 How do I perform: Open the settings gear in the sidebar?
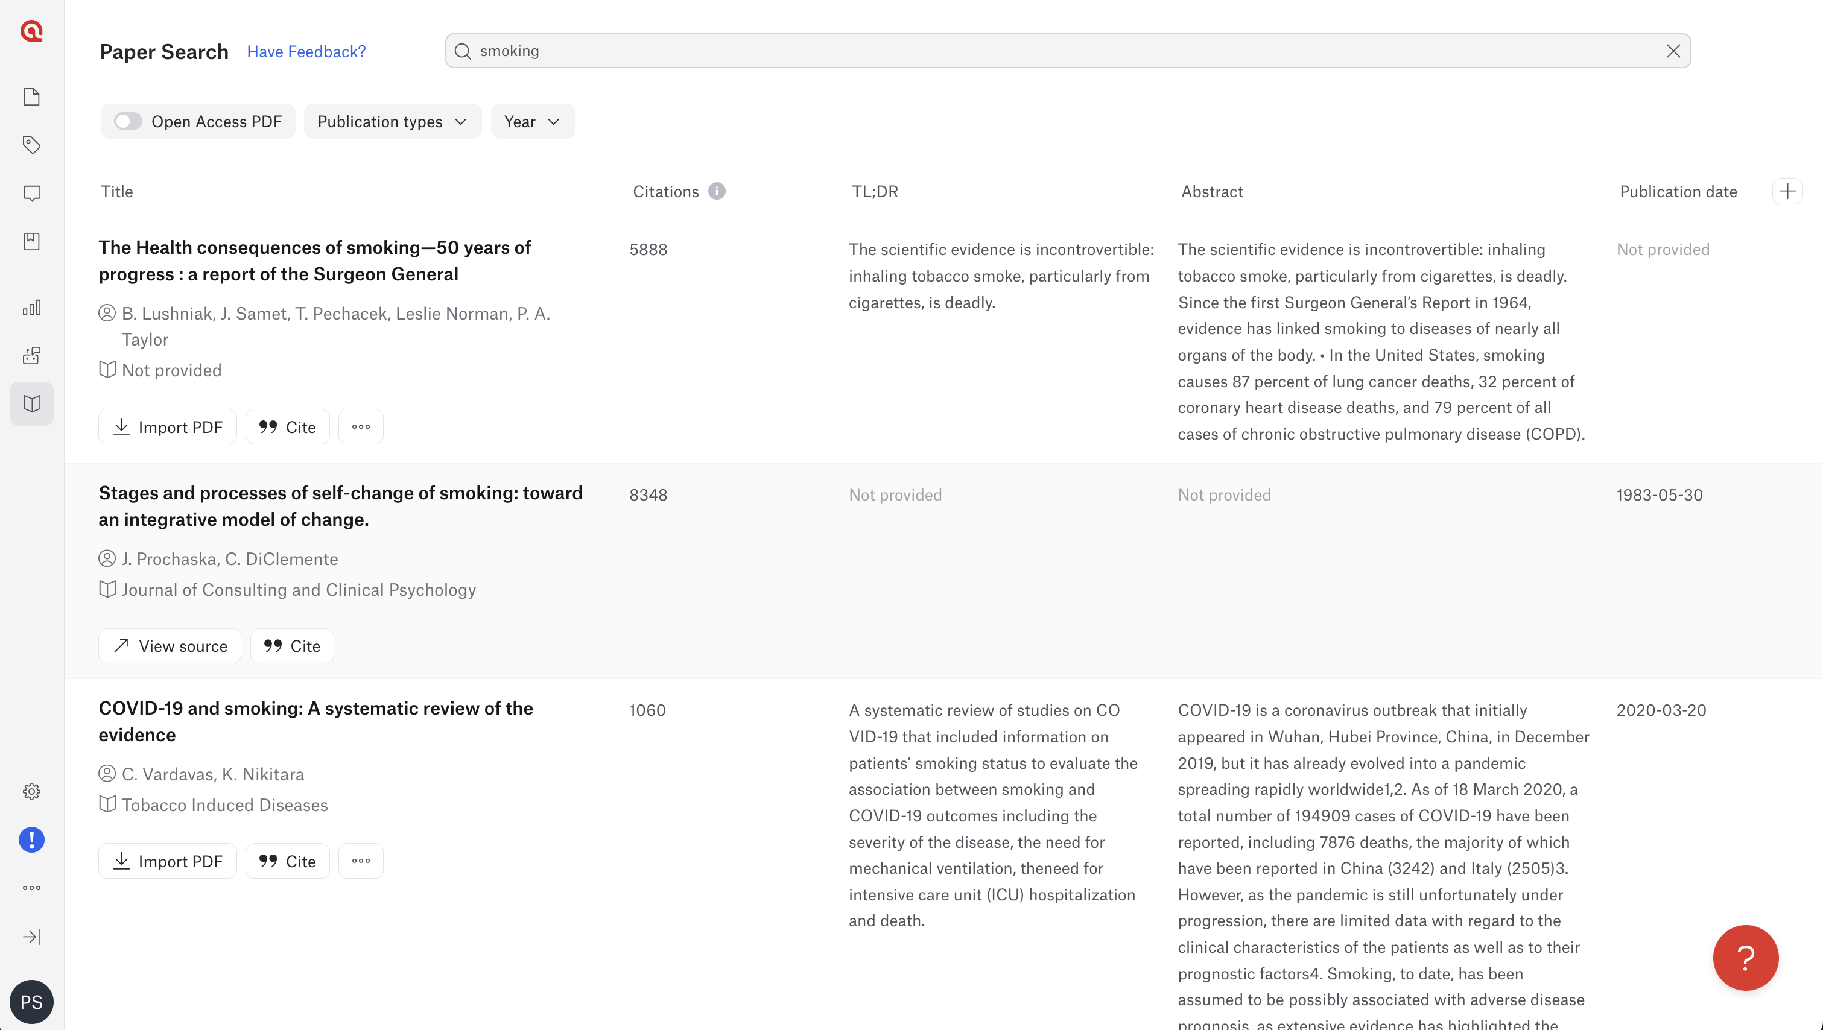click(x=32, y=792)
